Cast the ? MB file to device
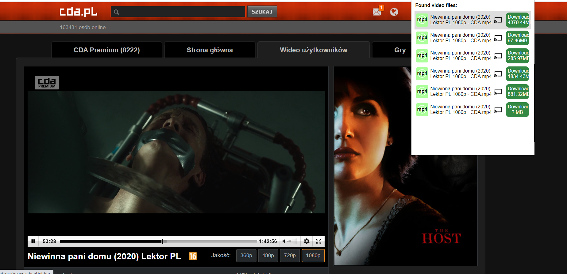The image size is (567, 274). click(498, 110)
